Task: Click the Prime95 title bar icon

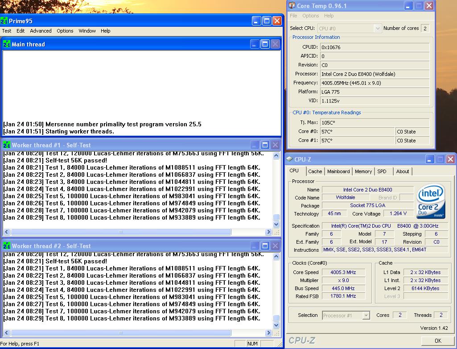Action: click(x=4, y=21)
